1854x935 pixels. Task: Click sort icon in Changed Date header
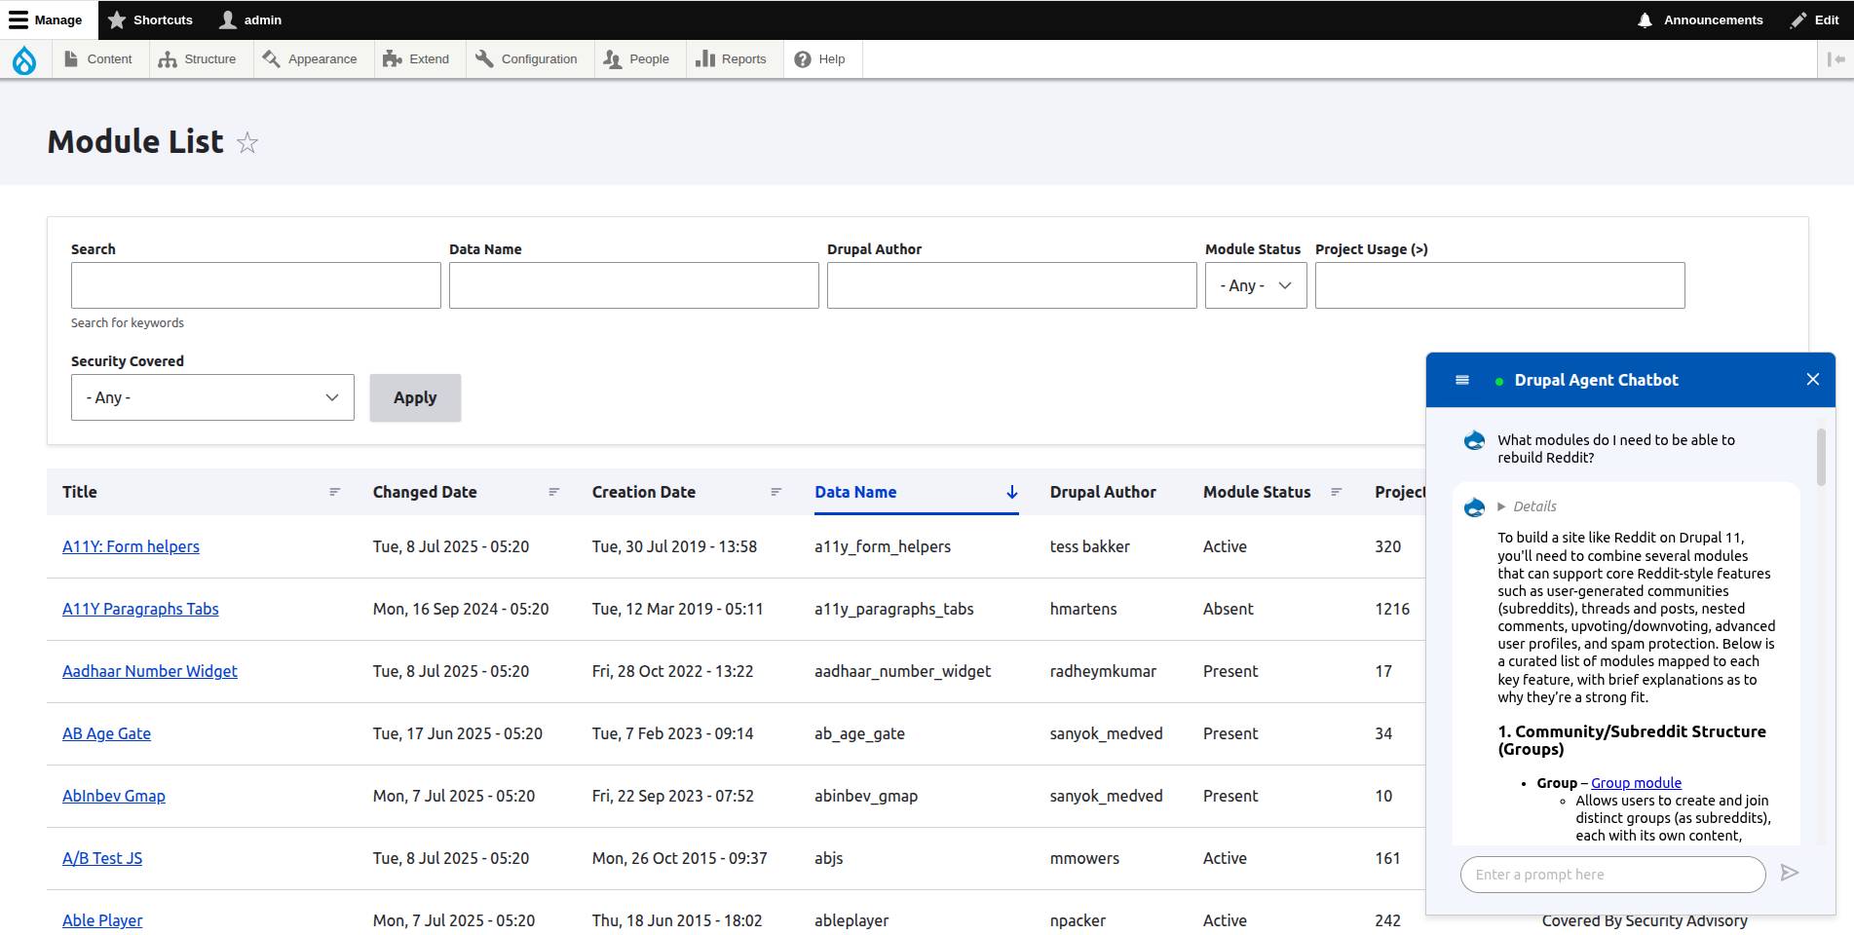(553, 492)
